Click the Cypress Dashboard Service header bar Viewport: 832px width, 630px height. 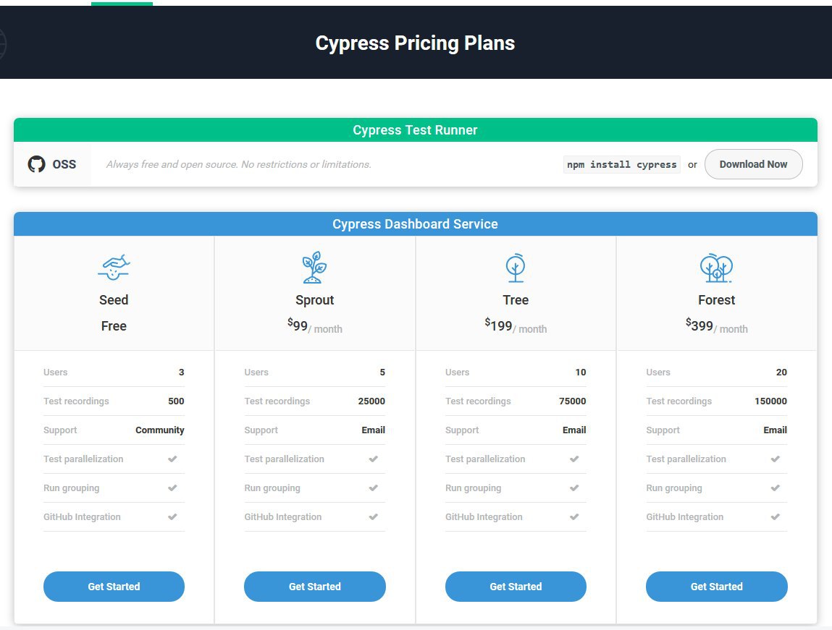[416, 224]
